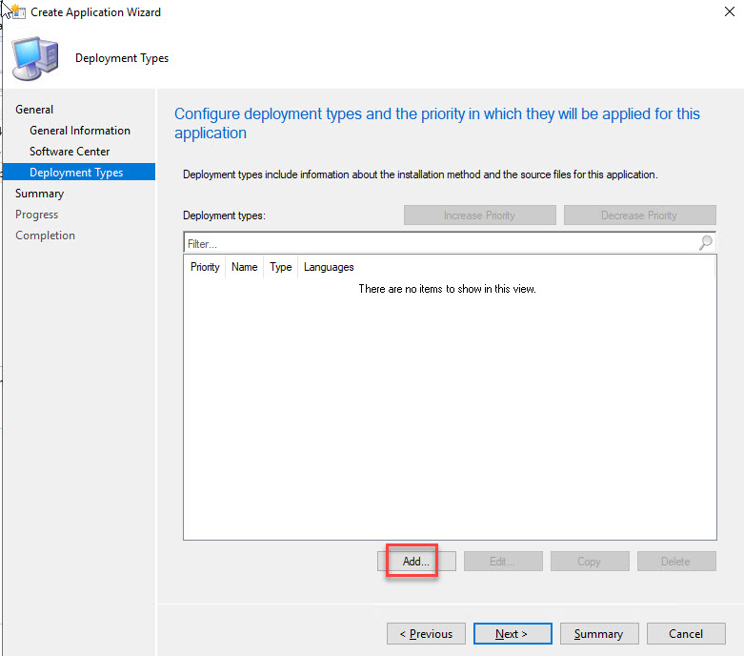The height and width of the screenshot is (656, 744).
Task: Click the Increase Priority button
Action: tap(479, 215)
